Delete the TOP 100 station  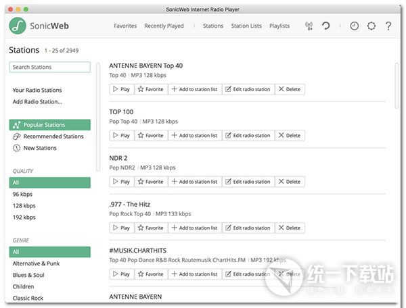tap(290, 135)
